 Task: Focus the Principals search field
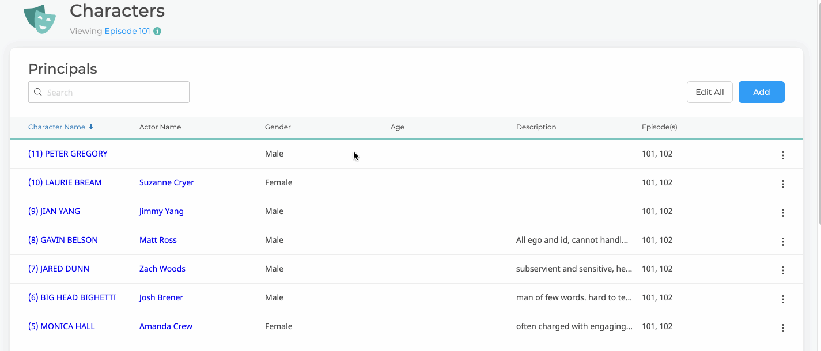pos(109,92)
